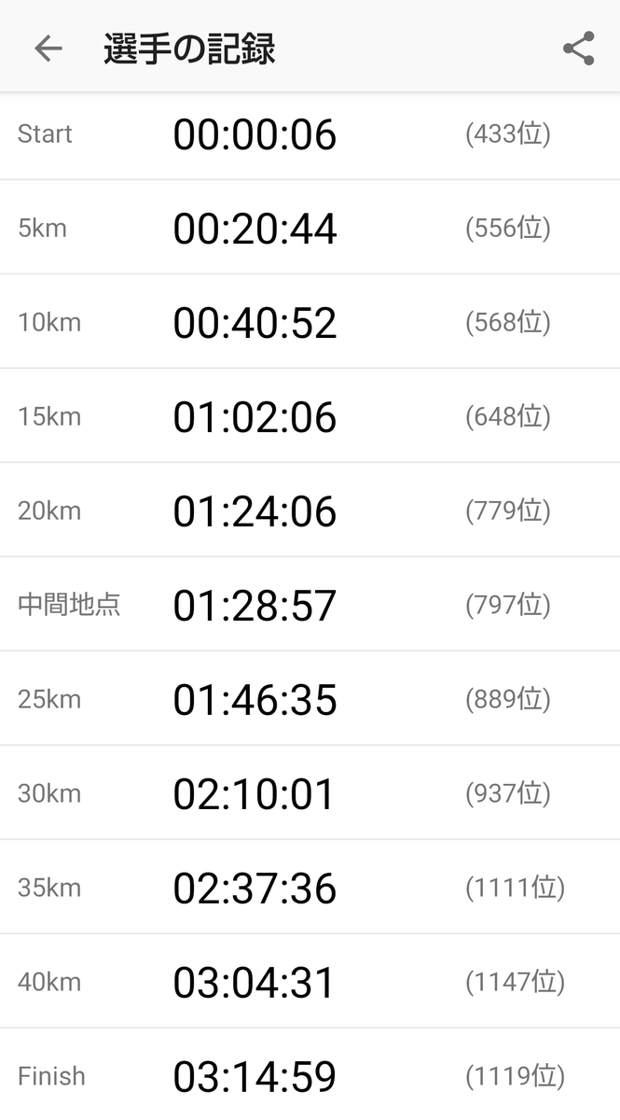Select the 選手の記録 header title

pos(189,49)
